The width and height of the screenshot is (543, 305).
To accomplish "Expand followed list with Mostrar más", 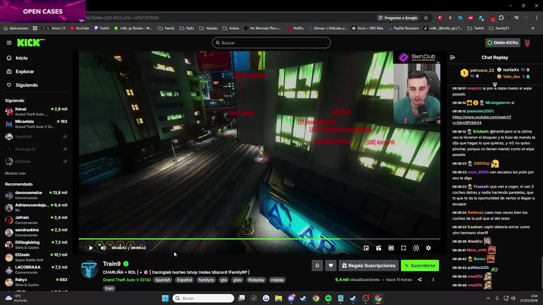I will pyautogui.click(x=15, y=173).
